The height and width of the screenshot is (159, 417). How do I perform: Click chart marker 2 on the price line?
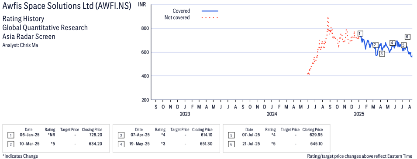[x=375, y=44]
